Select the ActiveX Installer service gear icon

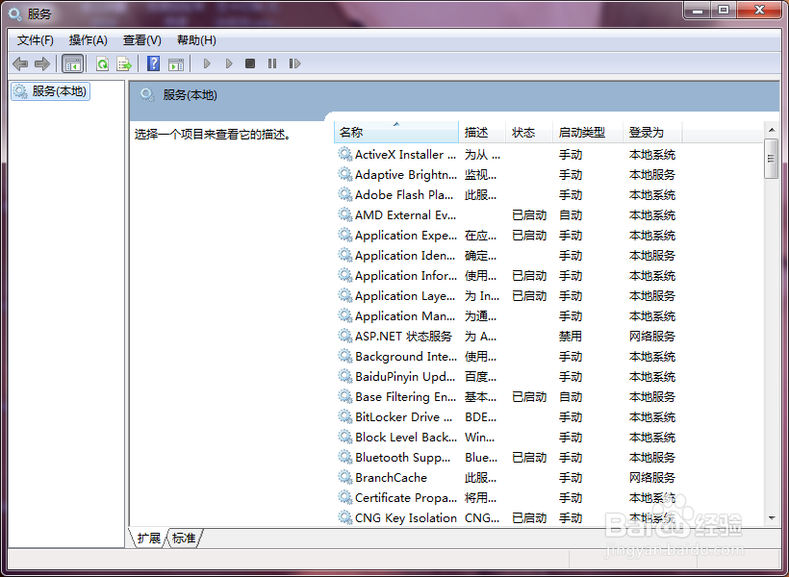click(x=344, y=154)
